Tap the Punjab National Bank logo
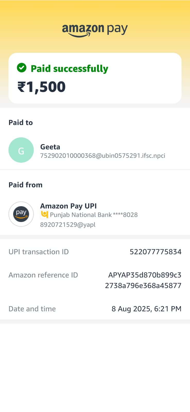 pyautogui.click(x=45, y=214)
